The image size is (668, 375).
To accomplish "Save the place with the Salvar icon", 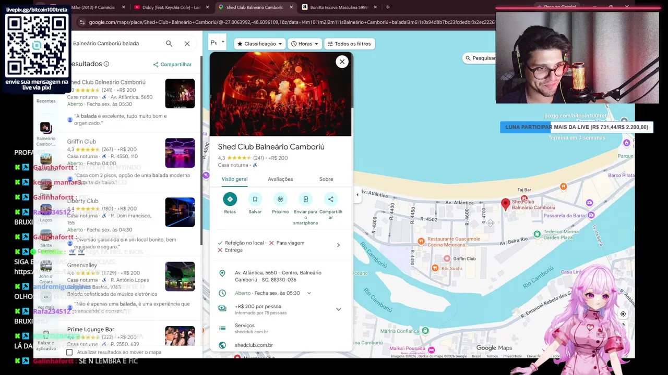I will tap(255, 199).
